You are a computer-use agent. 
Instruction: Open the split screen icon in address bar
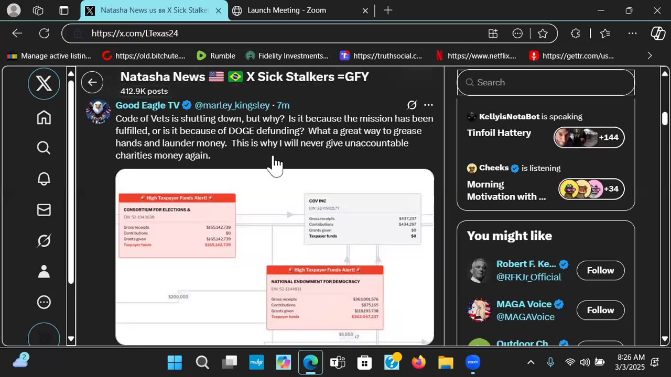493,34
